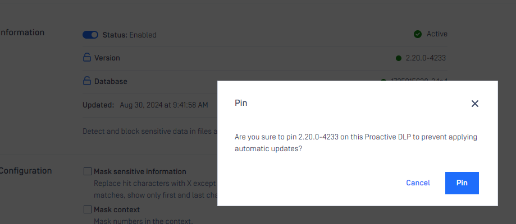Select the Database row label
The image size is (516, 224).
point(111,81)
